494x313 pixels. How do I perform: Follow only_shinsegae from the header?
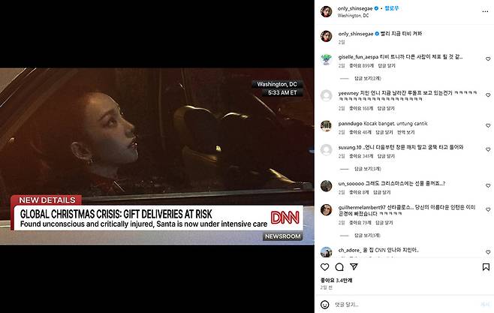392,8
